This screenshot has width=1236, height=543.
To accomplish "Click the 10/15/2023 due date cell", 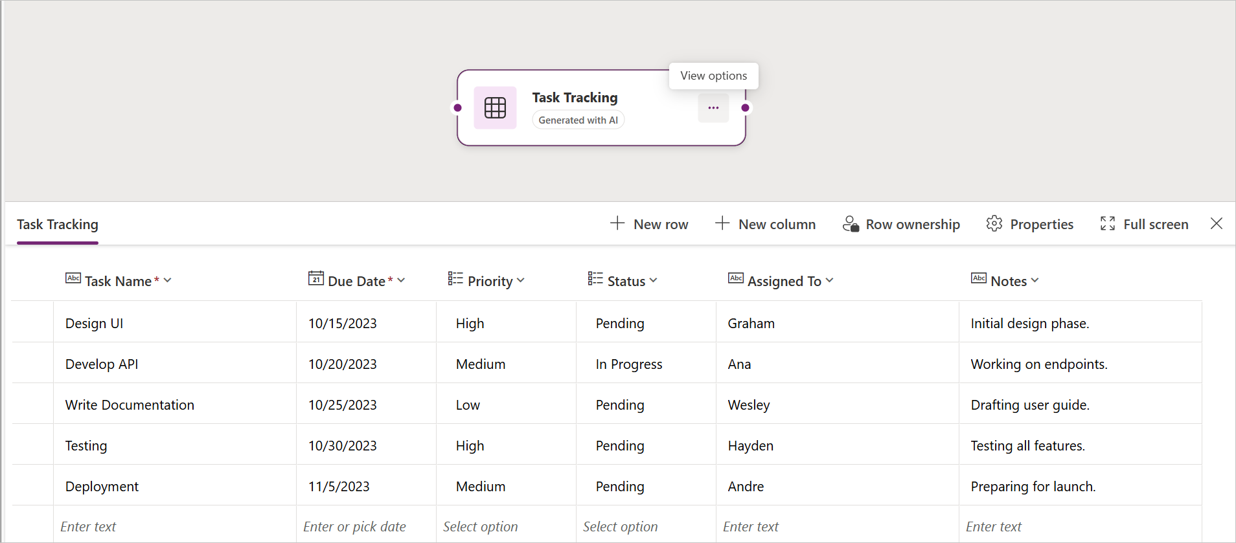I will pos(366,323).
